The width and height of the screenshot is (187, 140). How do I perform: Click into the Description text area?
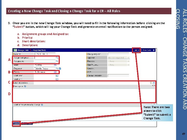pyautogui.click(x=84, y=95)
